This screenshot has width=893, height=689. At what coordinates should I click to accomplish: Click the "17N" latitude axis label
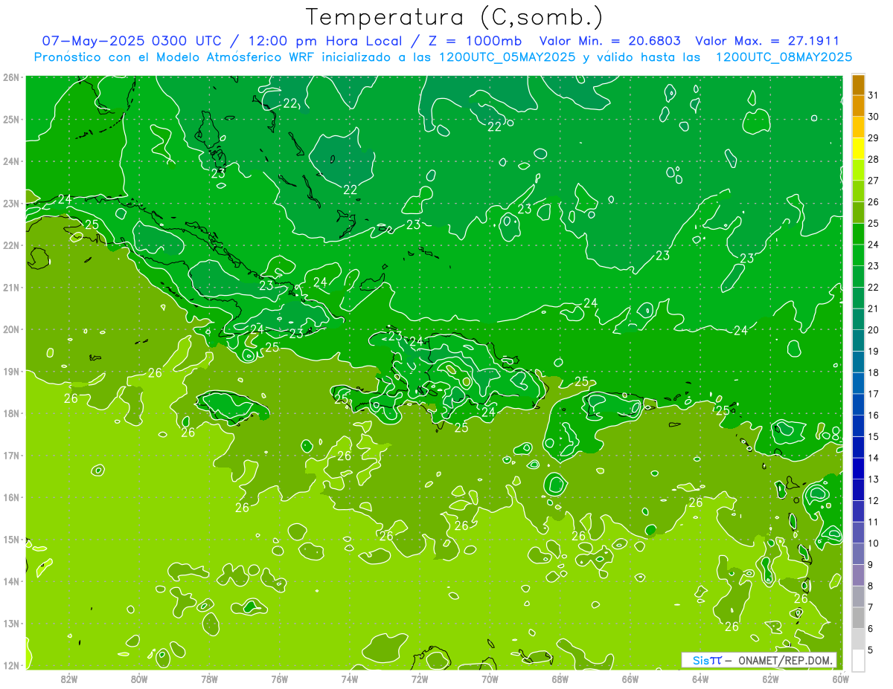10,456
